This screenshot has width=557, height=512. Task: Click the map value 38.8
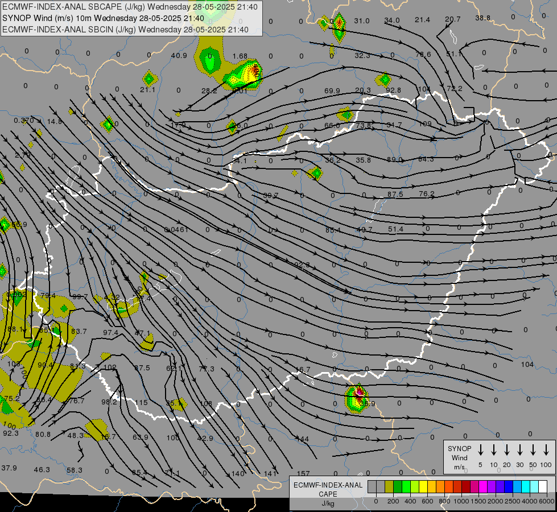click(x=483, y=18)
